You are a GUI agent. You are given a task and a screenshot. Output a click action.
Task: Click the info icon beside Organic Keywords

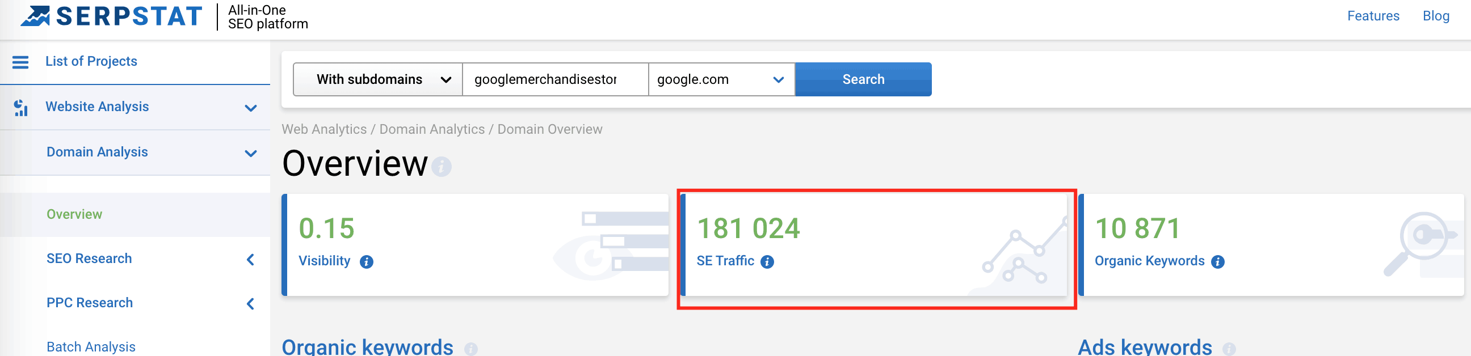pyautogui.click(x=1217, y=262)
